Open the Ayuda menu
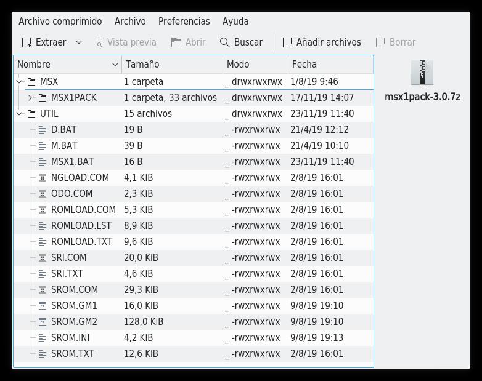482x381 pixels. (235, 21)
